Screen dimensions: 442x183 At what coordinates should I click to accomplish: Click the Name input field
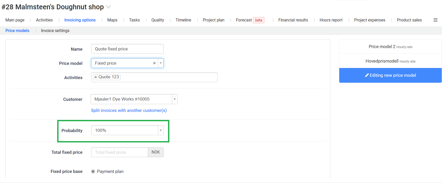point(127,49)
